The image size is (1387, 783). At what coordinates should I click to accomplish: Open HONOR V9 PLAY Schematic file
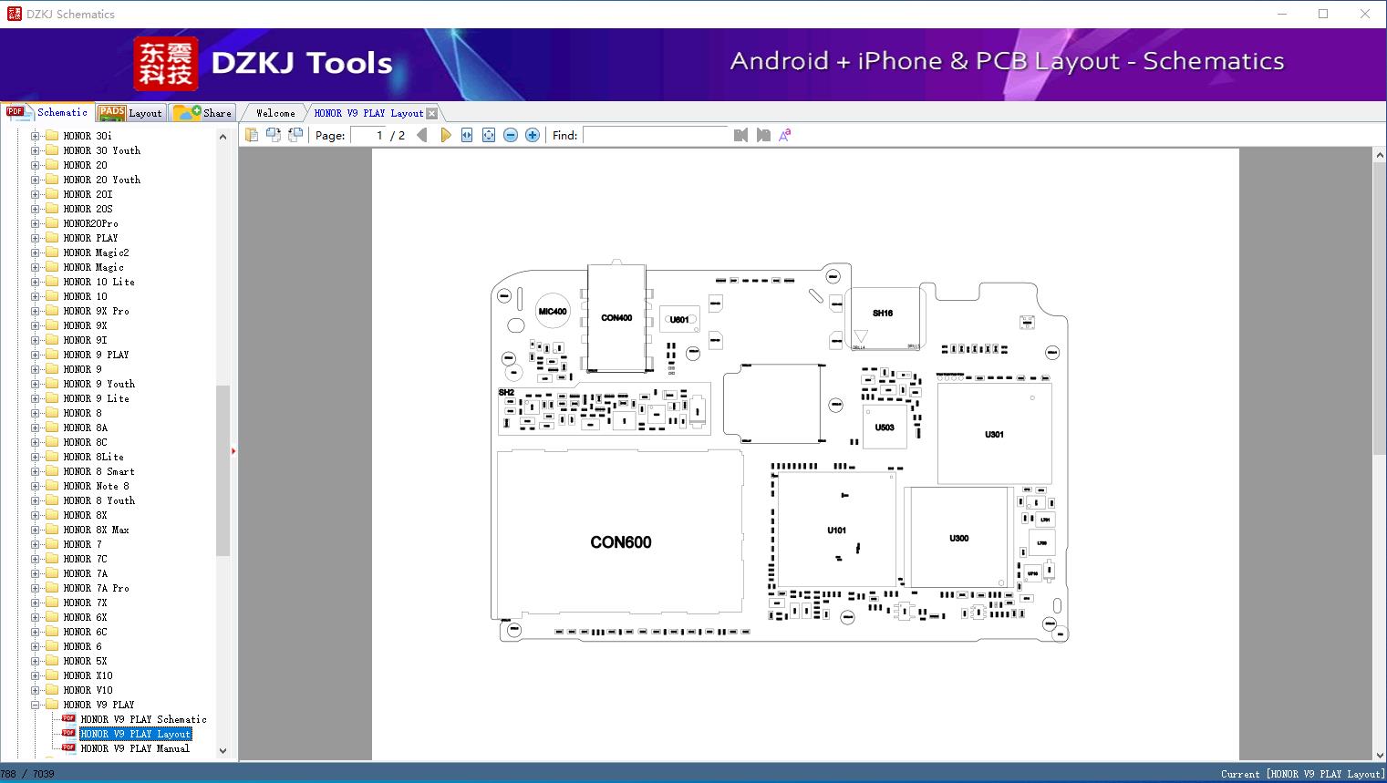tap(143, 719)
